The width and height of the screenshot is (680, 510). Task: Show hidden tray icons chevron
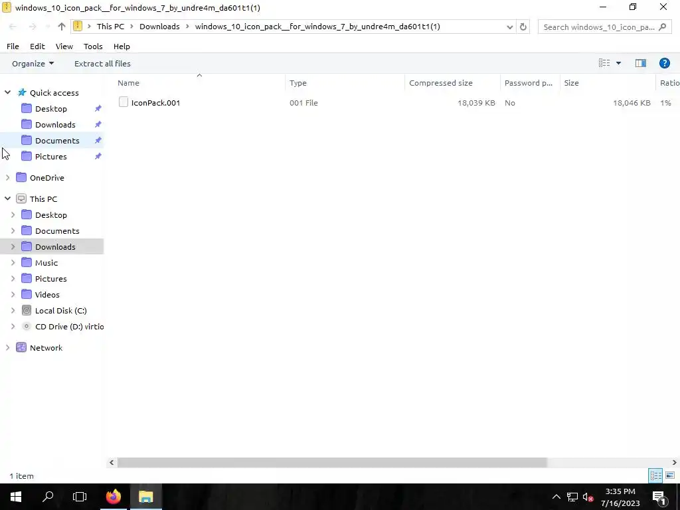click(x=556, y=497)
